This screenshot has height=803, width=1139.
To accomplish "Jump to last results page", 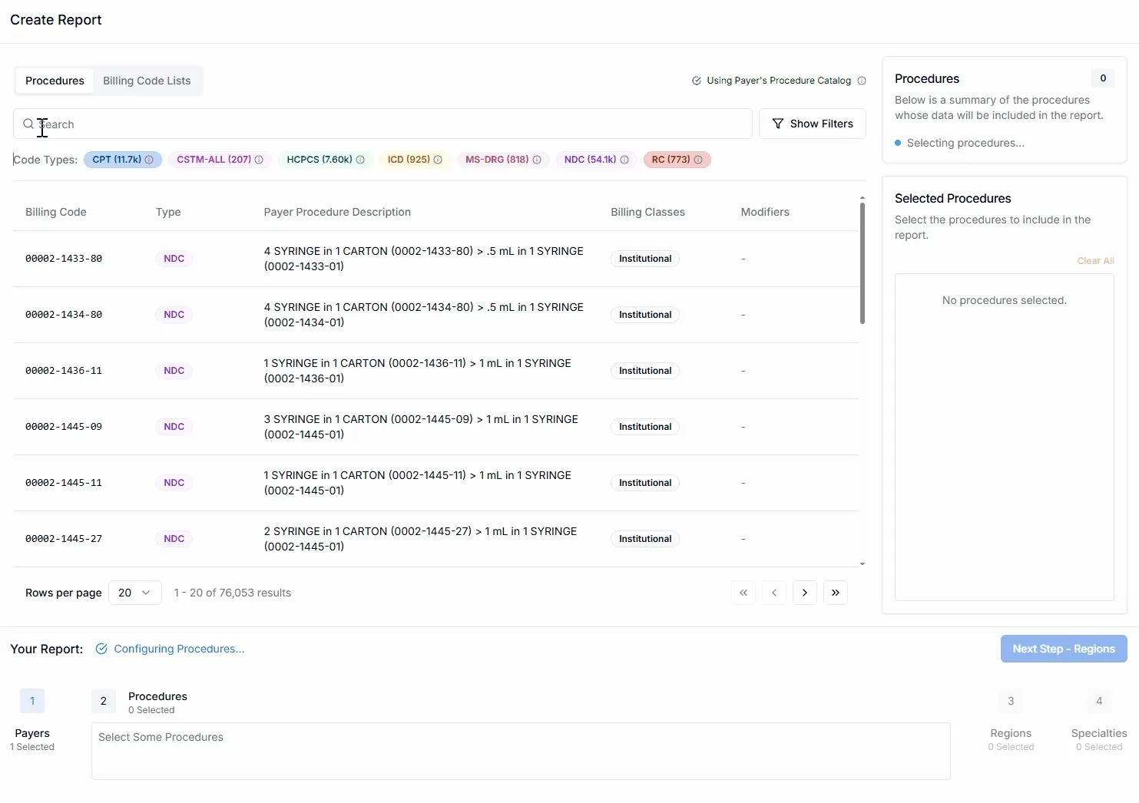I will coord(836,593).
